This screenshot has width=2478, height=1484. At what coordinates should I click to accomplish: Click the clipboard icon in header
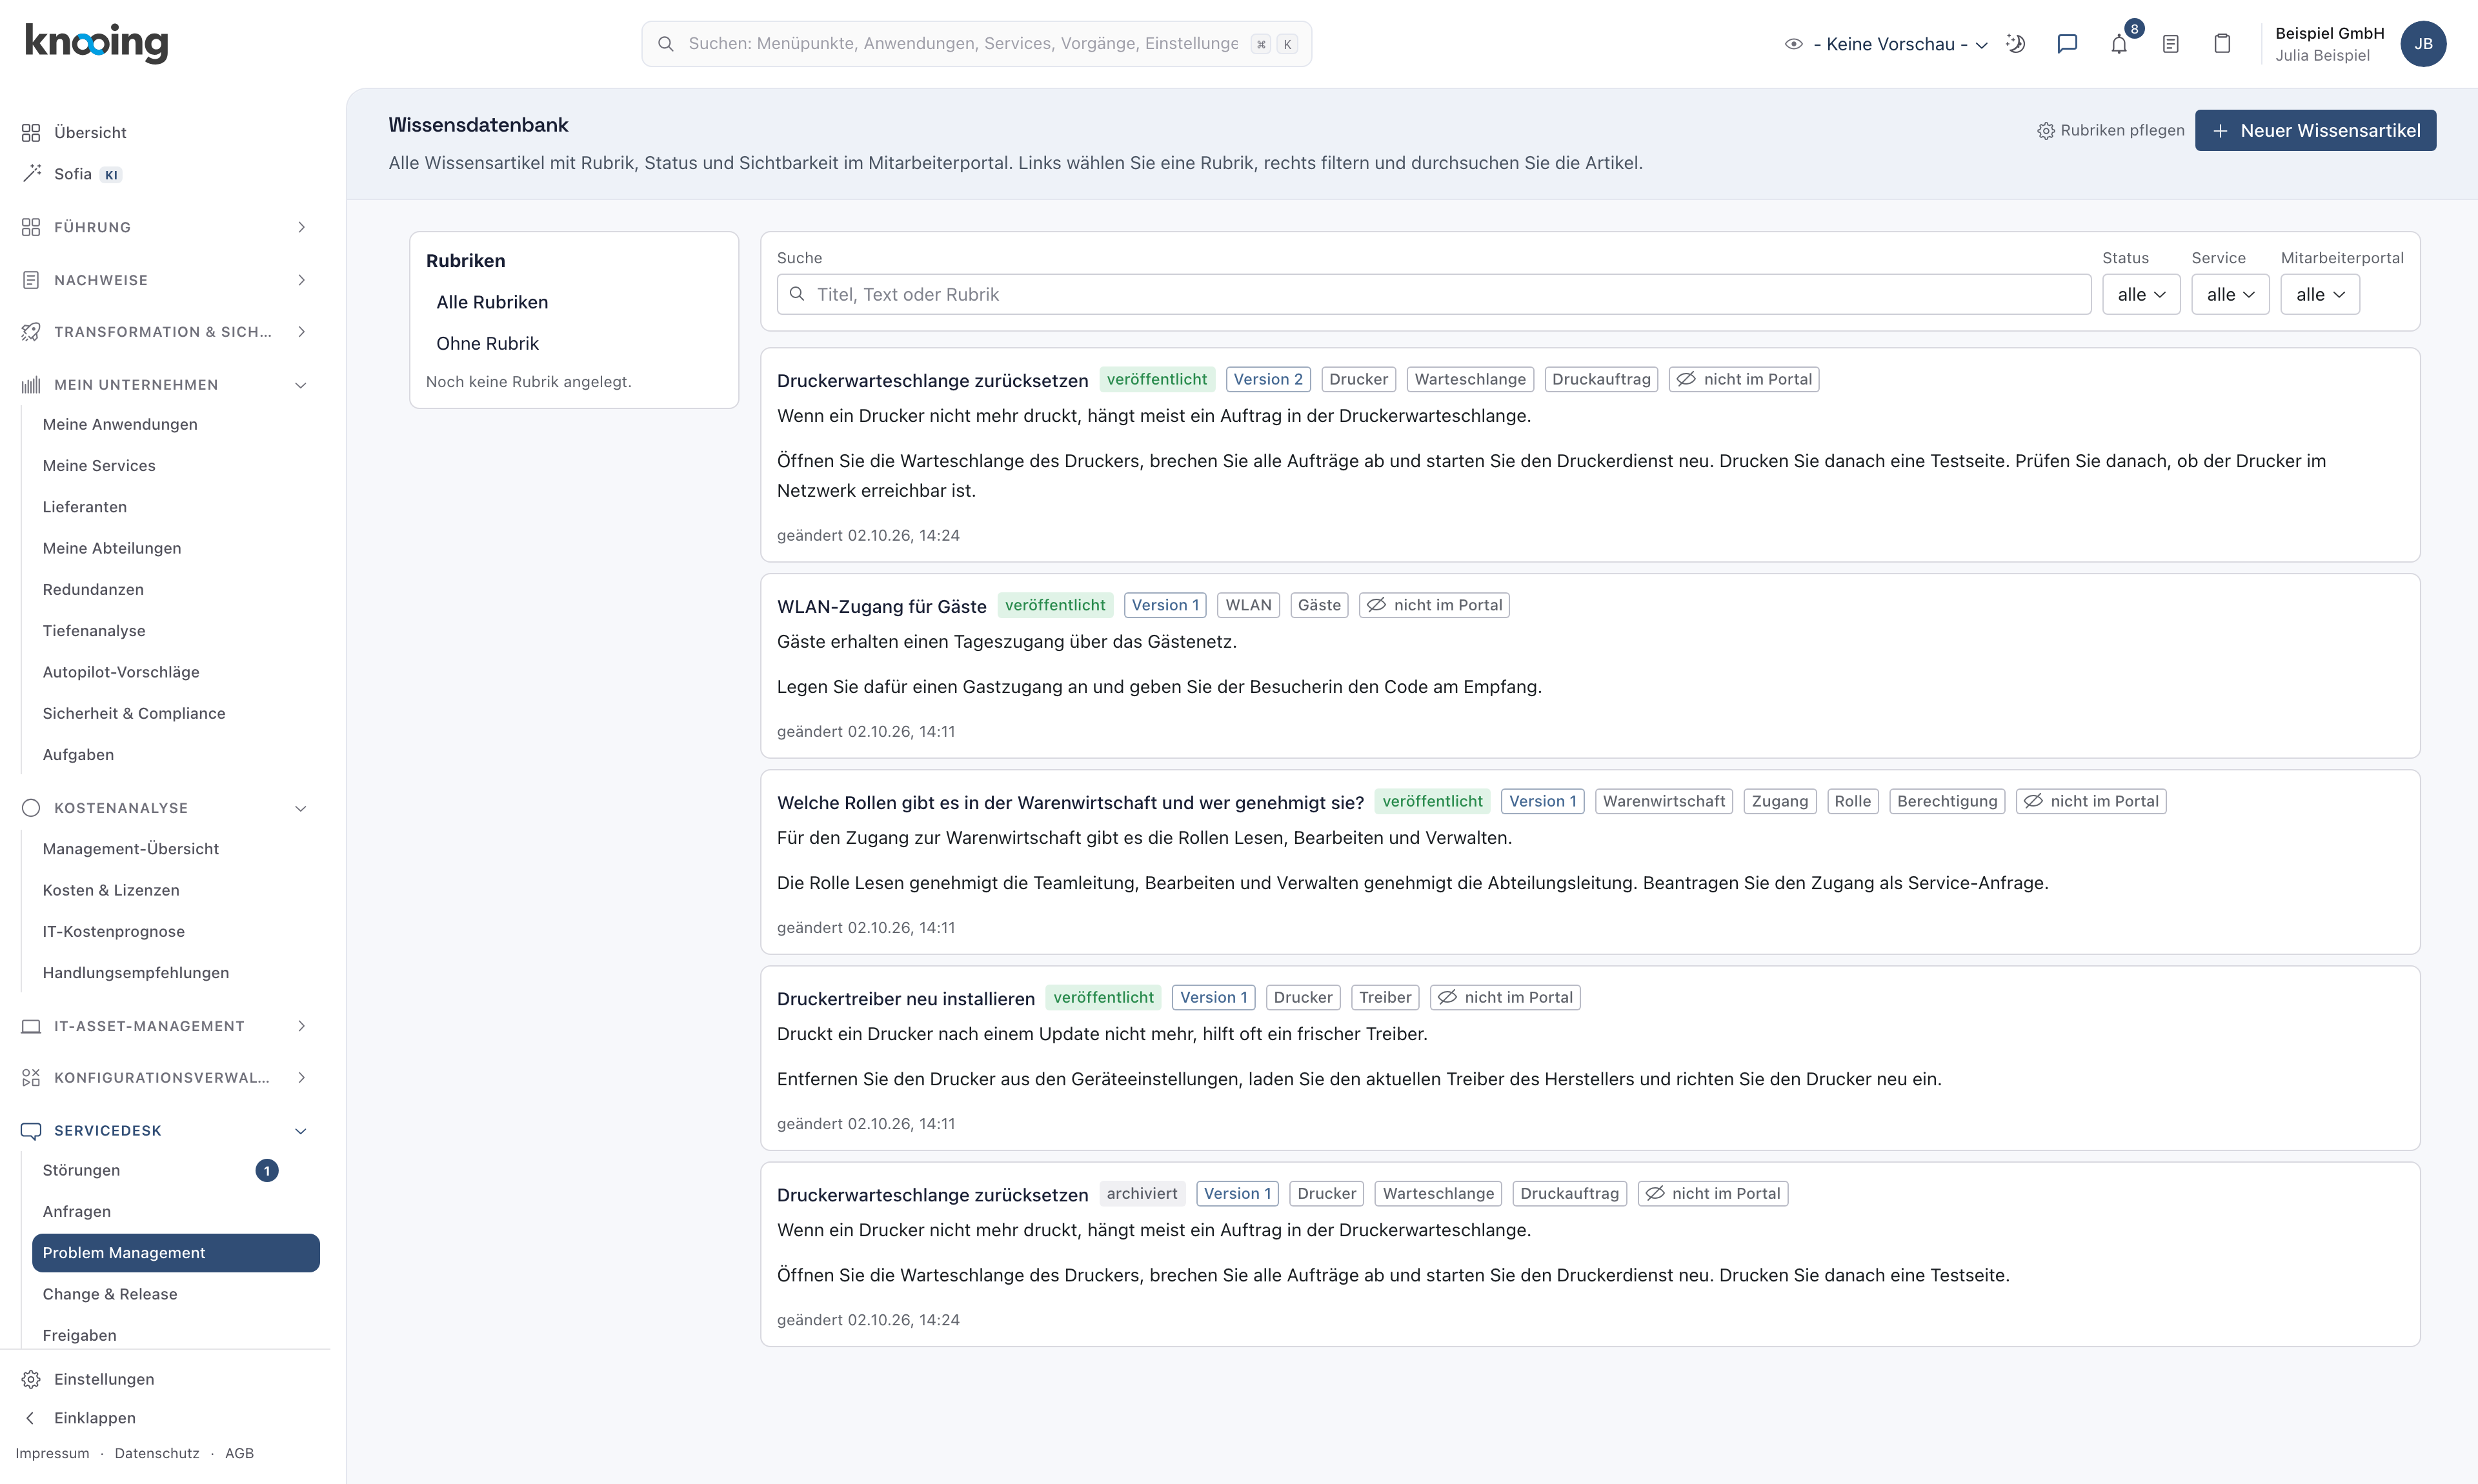pyautogui.click(x=2222, y=44)
